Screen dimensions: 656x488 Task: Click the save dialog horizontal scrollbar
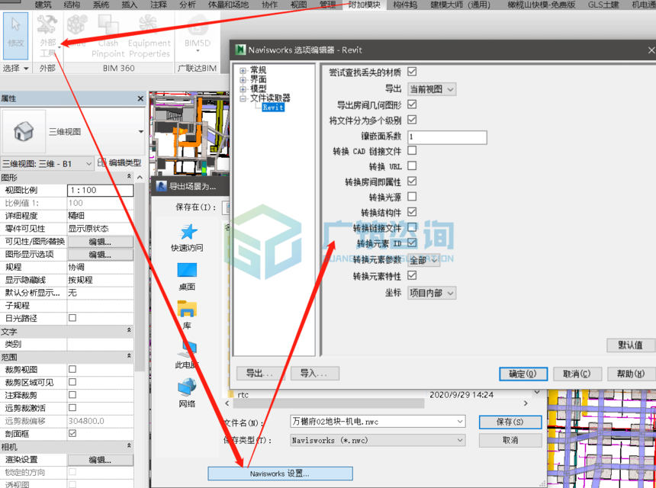pyautogui.click(x=329, y=403)
